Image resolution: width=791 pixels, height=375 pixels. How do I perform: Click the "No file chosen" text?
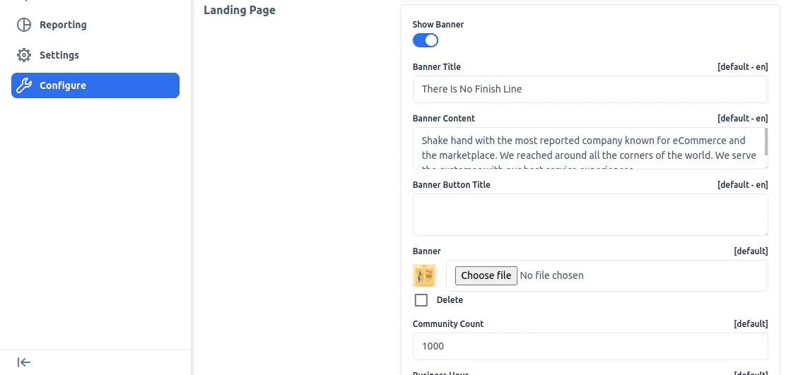tap(551, 275)
